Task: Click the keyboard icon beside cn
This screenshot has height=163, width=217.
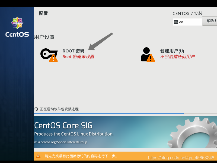Action: [x=176, y=22]
